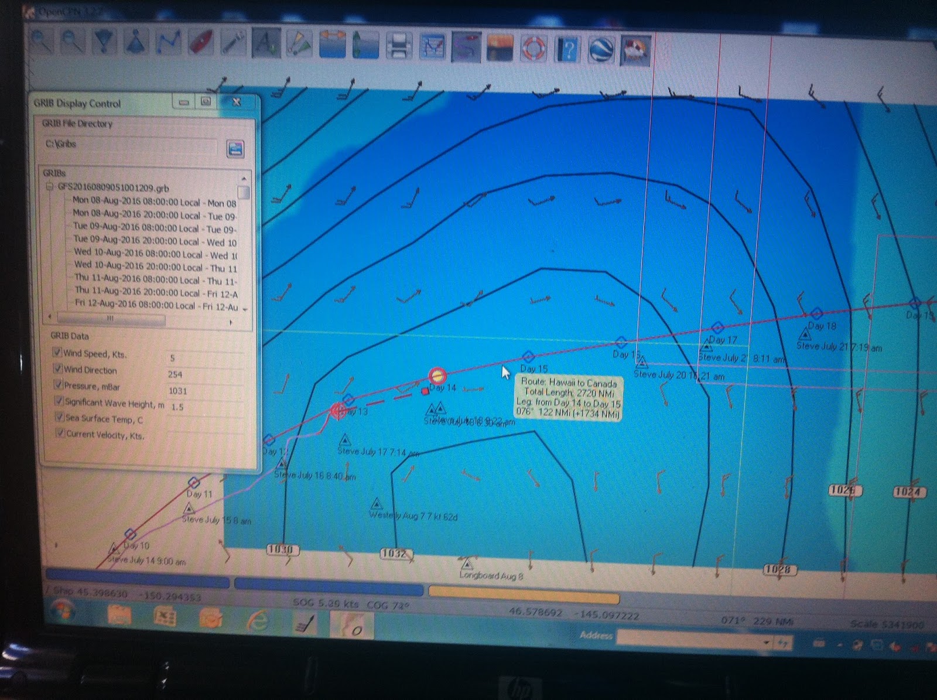Click the Wave Height value field showing 1.5
937x700 pixels.
(x=206, y=407)
